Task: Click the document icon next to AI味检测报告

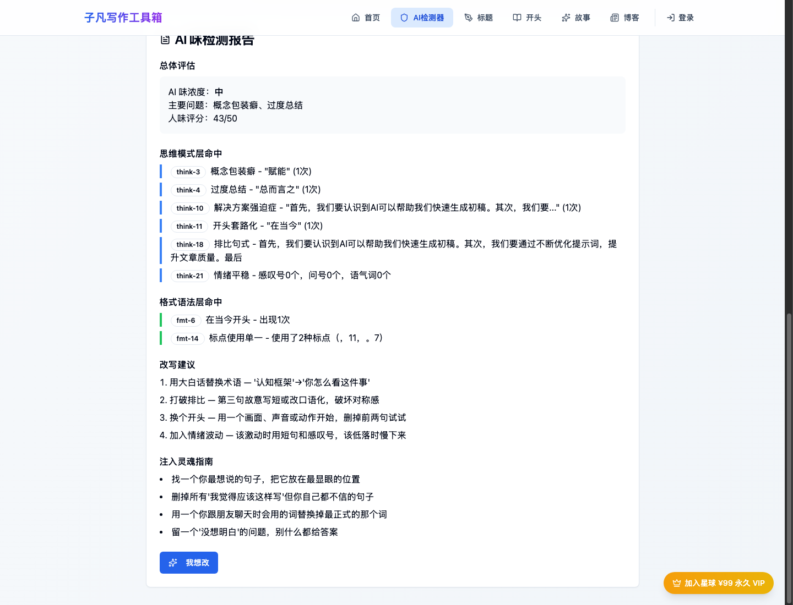Action: pos(165,40)
